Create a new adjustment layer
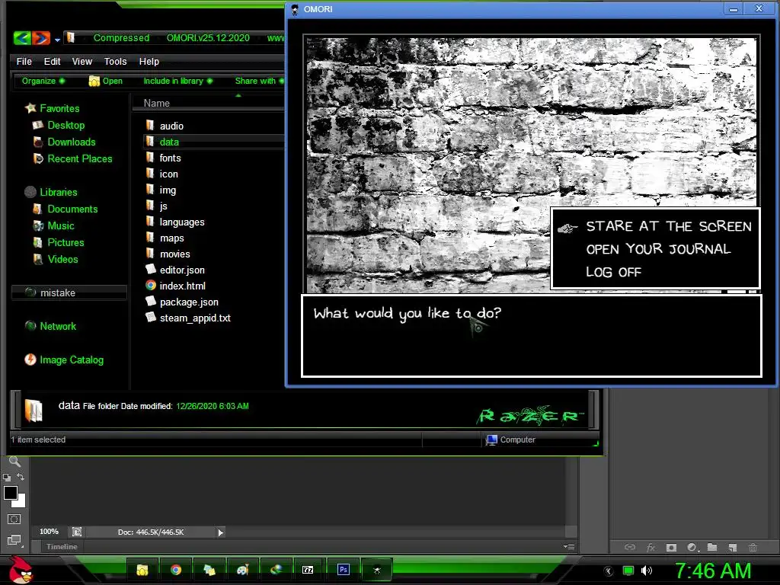780x585 pixels. point(692,547)
